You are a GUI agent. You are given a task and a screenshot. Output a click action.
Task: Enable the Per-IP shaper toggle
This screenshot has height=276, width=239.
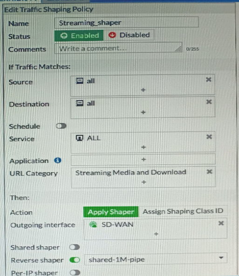pos(75,273)
